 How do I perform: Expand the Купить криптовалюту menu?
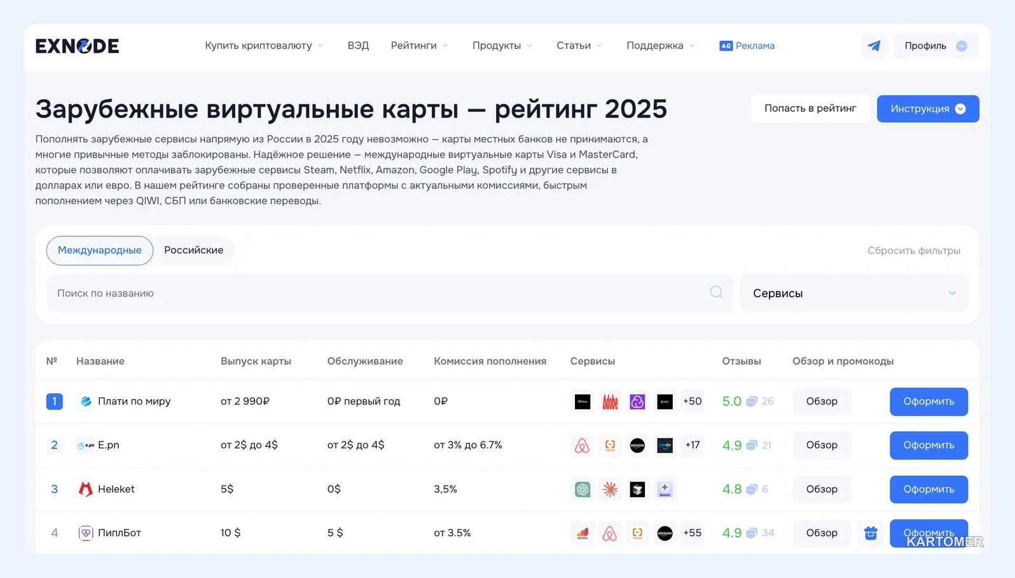coord(264,46)
